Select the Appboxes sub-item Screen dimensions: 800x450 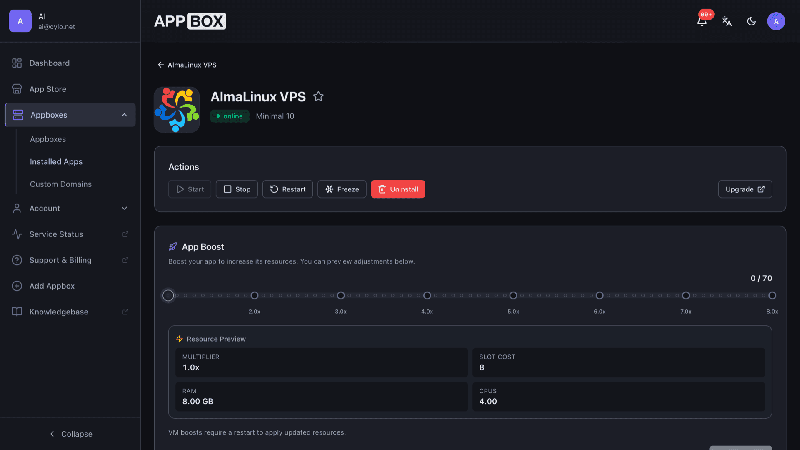tap(48, 139)
